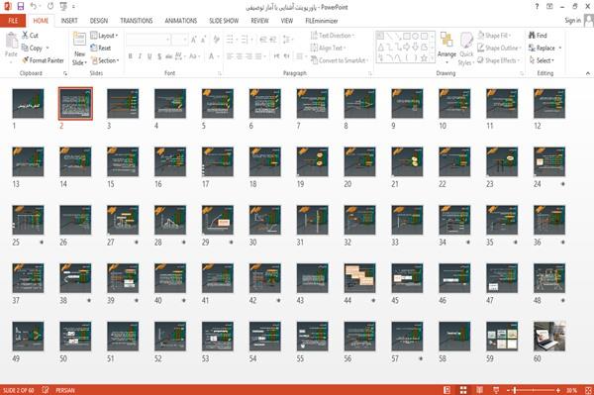This screenshot has width=594, height=395.
Task: Open the Shape Effects button
Action: pos(498,60)
